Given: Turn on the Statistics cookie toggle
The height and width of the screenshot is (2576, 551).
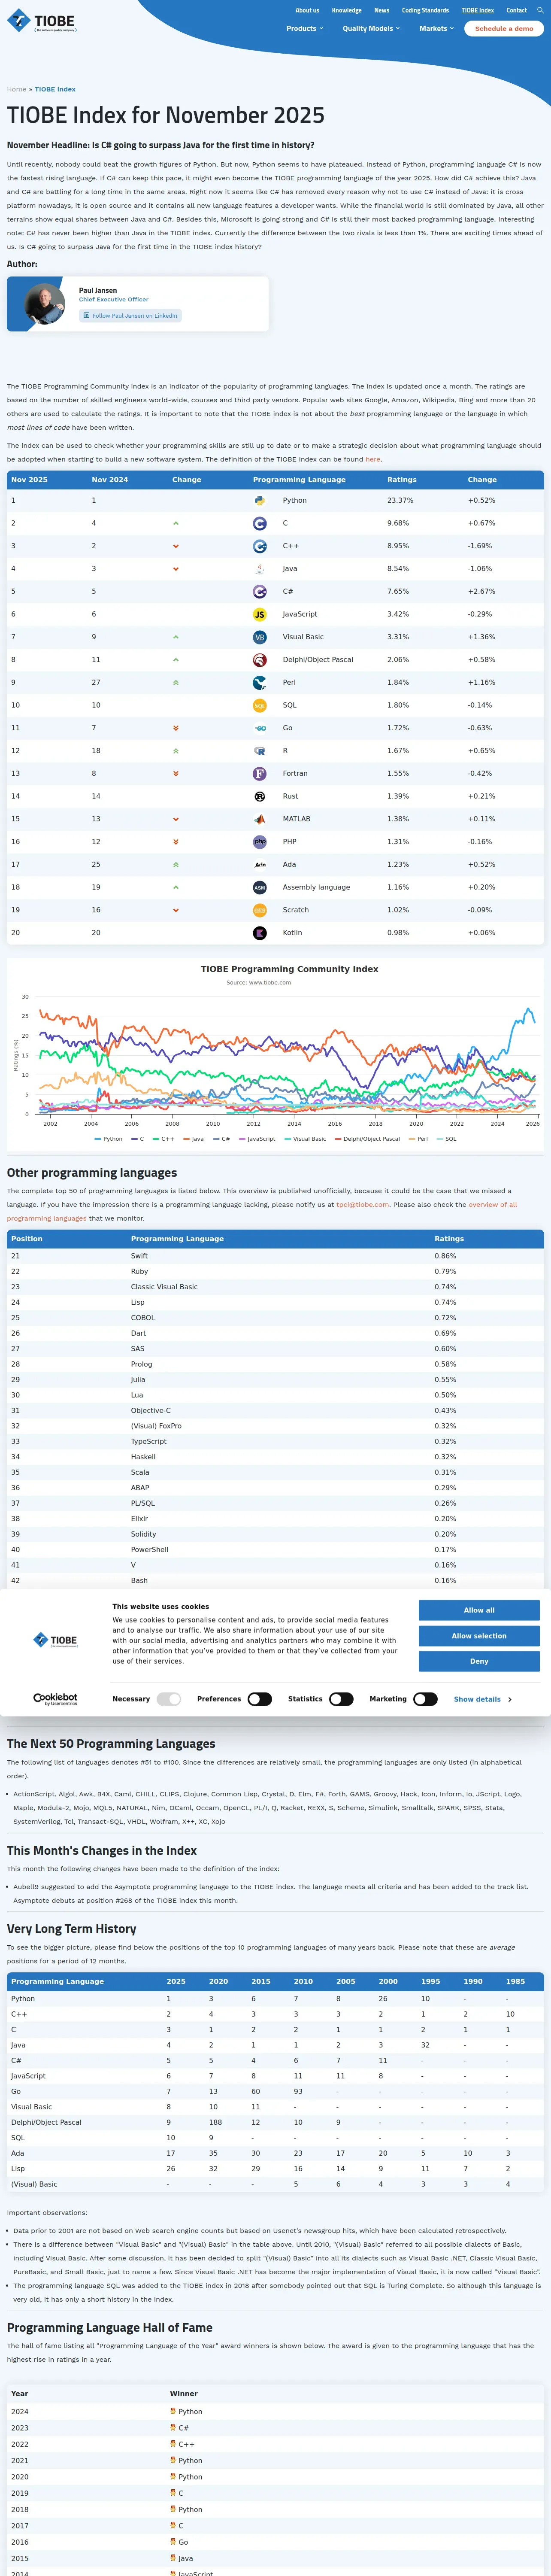Looking at the screenshot, I should pos(341,1699).
